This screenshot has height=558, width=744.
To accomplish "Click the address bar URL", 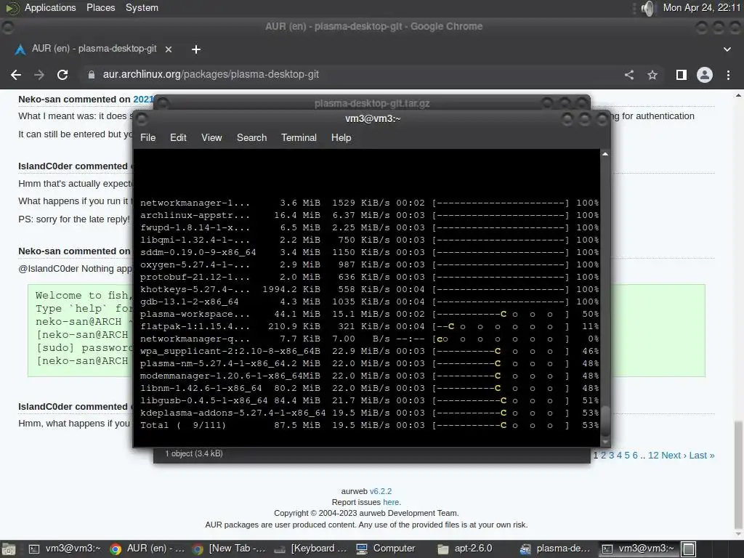I will [211, 75].
